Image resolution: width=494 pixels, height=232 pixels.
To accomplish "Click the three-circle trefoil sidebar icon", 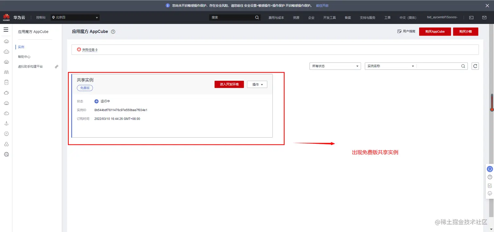I will coord(6,144).
